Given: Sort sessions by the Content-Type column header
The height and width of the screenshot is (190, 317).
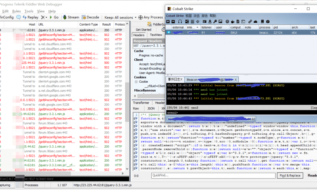Looking at the screenshot, I should click(89, 24).
